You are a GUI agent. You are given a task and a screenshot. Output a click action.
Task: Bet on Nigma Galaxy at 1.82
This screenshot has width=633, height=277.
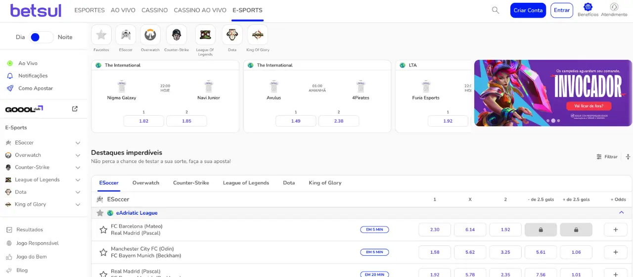(144, 121)
